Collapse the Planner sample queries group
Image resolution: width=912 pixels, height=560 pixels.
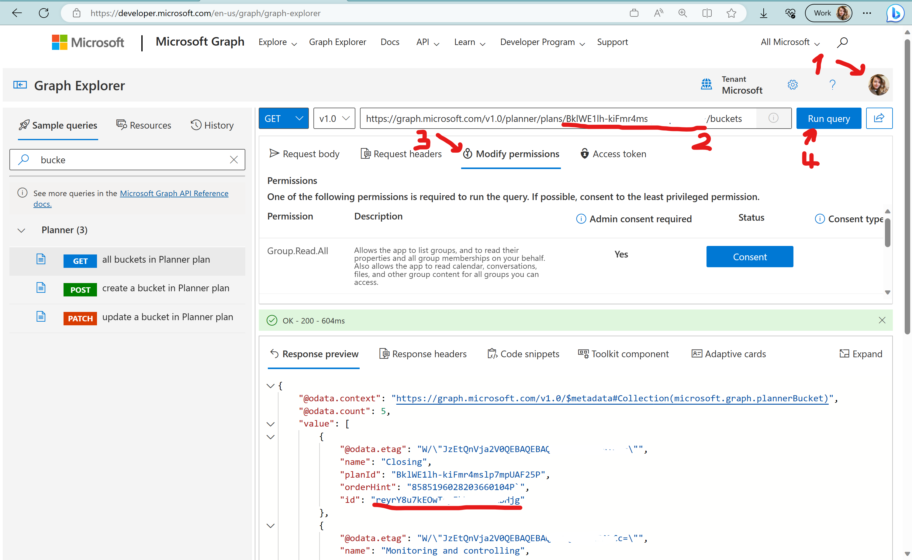coord(21,230)
